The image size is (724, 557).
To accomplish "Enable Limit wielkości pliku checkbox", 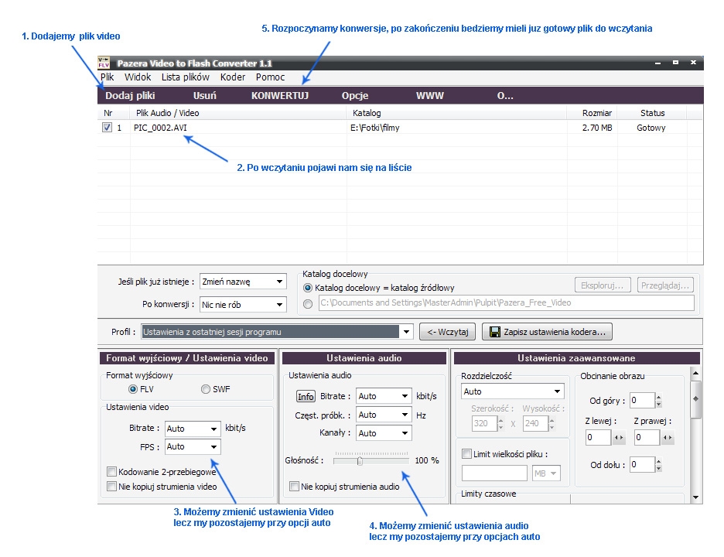I will pos(466,454).
